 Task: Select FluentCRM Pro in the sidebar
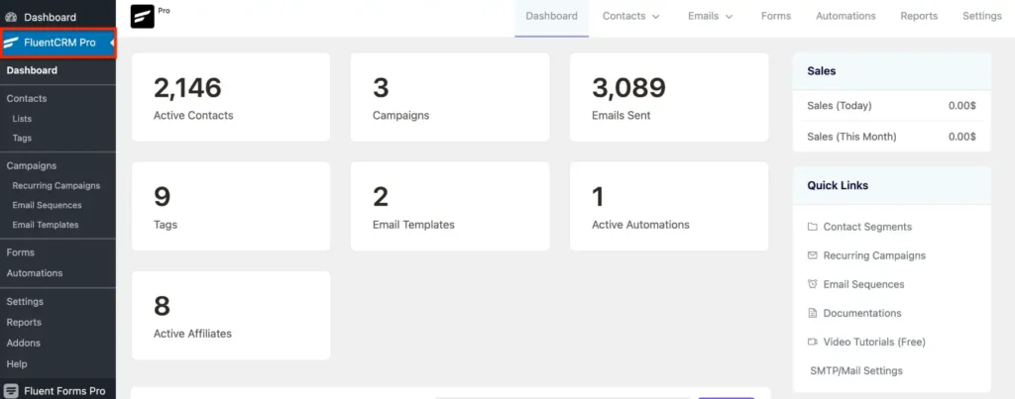click(x=57, y=44)
